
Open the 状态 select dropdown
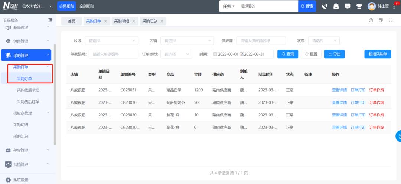point(324,41)
